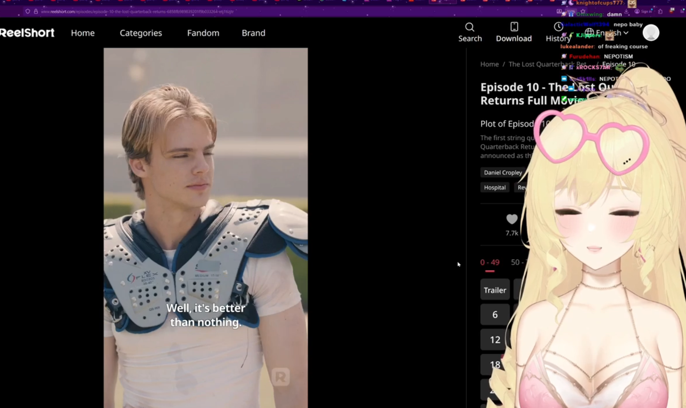Click the ReelShort logo

(27, 33)
